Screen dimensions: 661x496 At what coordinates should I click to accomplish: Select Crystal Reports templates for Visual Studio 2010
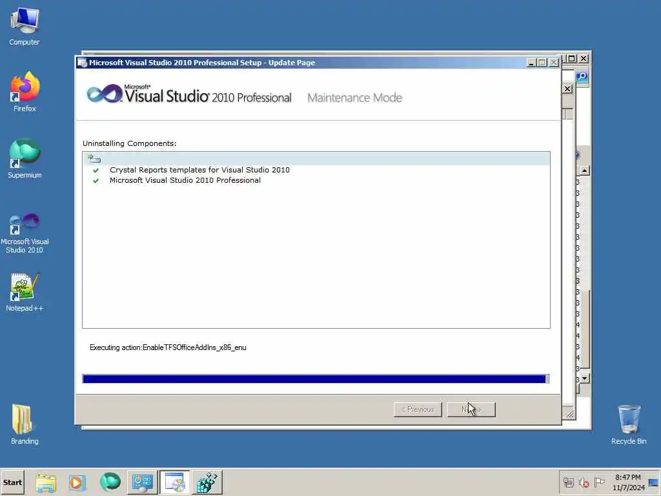(199, 170)
